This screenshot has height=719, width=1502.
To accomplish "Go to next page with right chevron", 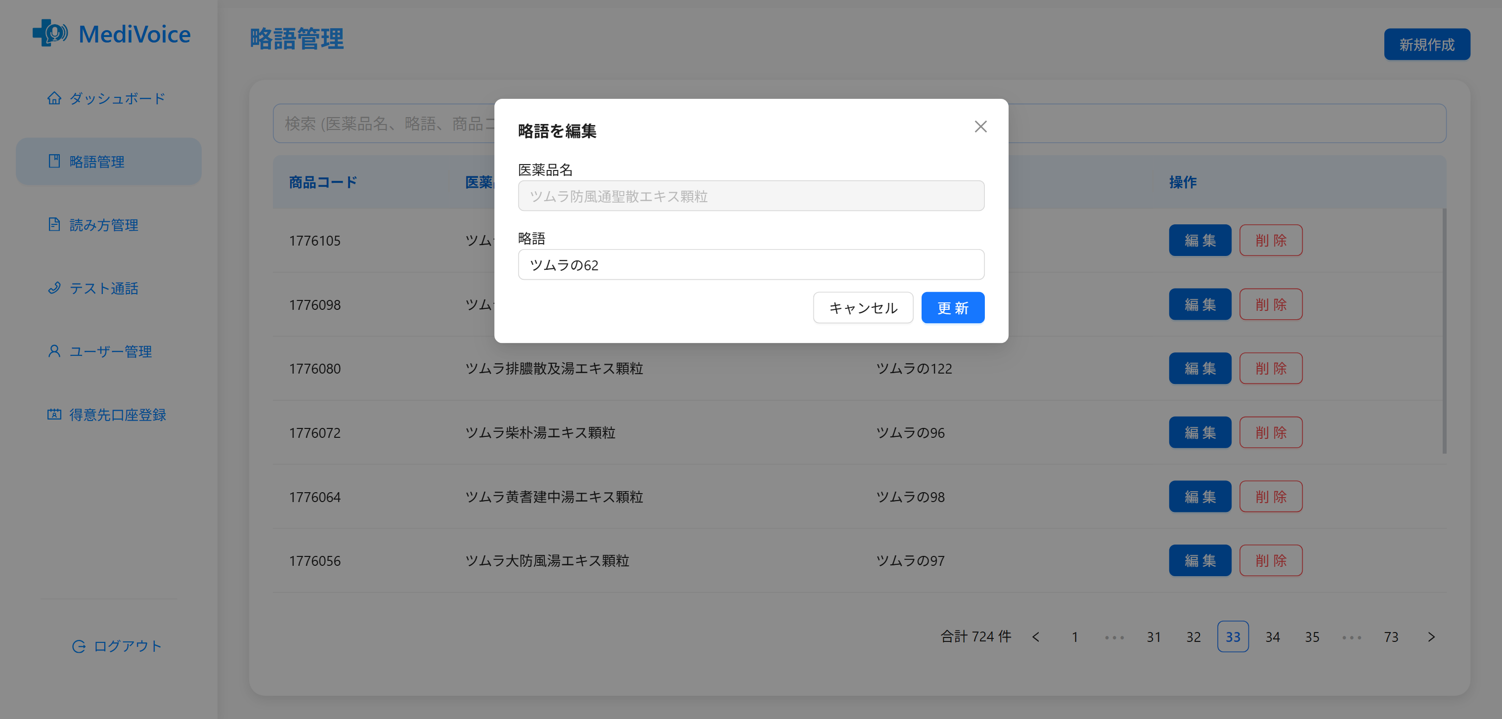I will [x=1431, y=637].
